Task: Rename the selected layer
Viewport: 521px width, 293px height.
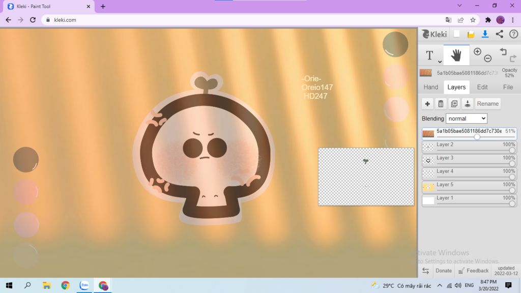Action: pyautogui.click(x=487, y=104)
